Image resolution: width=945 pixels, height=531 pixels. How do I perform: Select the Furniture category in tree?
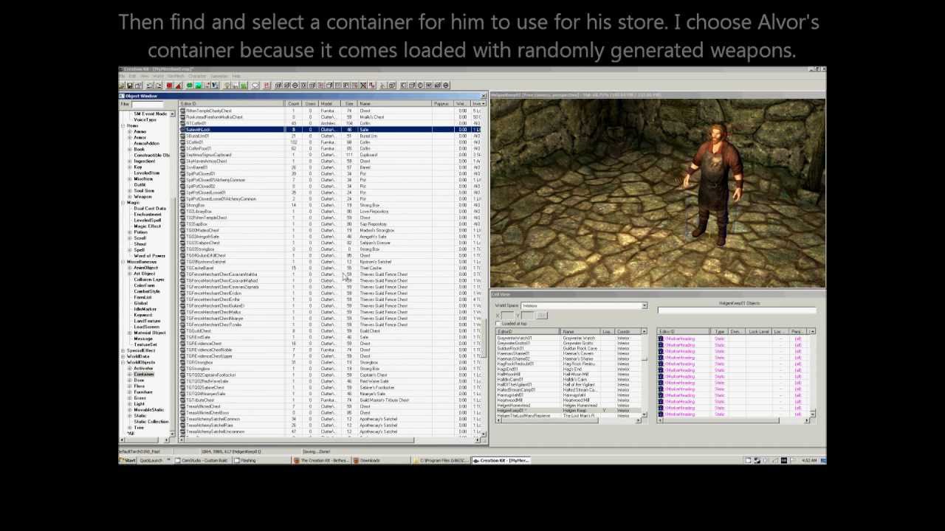[x=143, y=392]
